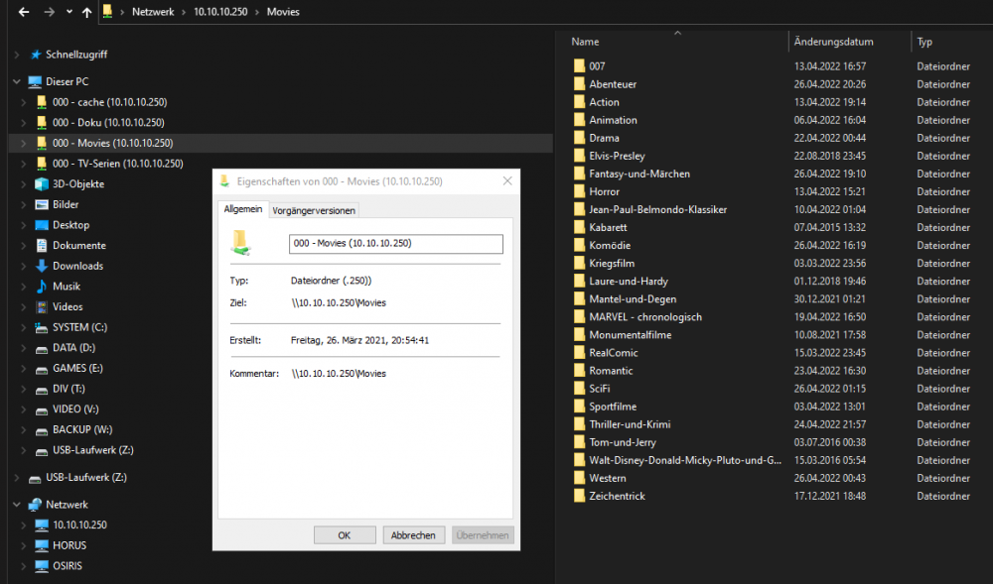Click the Netzwerk network icon

(x=35, y=505)
